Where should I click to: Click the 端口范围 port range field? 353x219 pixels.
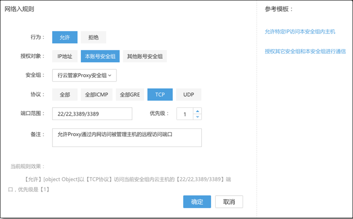[x=92, y=114]
